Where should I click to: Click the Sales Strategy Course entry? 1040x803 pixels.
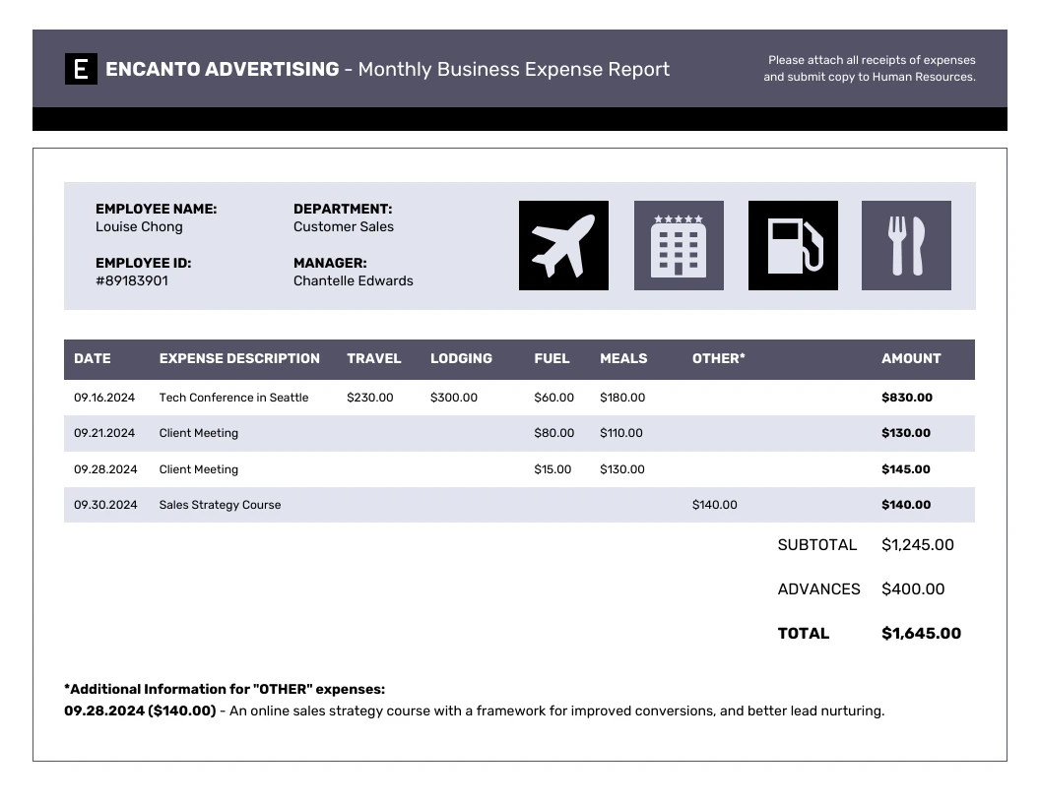[221, 505]
